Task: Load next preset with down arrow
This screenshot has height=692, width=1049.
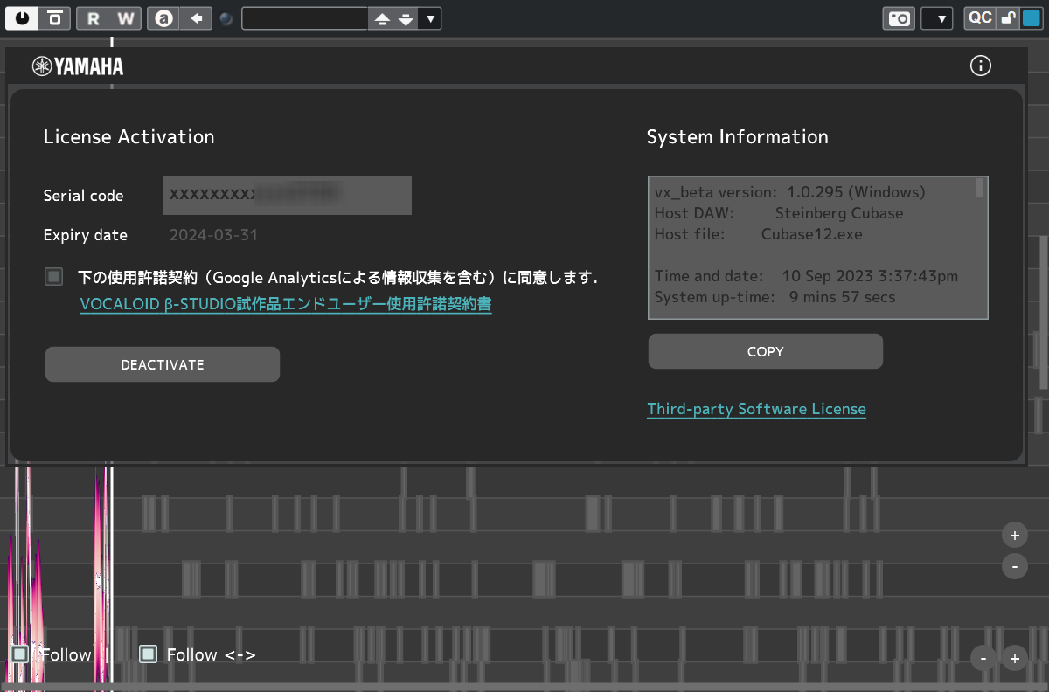Action: pyautogui.click(x=406, y=18)
